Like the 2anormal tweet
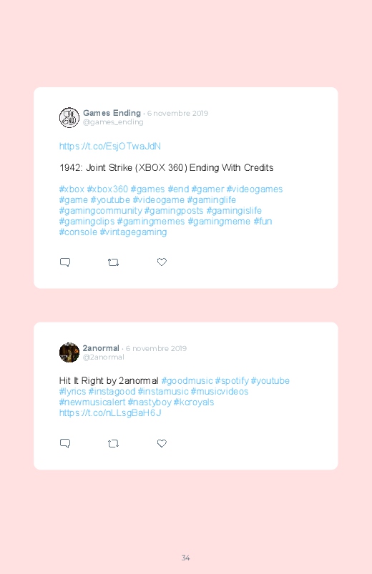This screenshot has height=574, width=372. click(162, 443)
